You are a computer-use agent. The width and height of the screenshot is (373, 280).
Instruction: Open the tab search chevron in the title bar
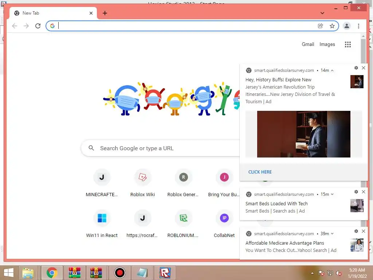click(x=322, y=13)
